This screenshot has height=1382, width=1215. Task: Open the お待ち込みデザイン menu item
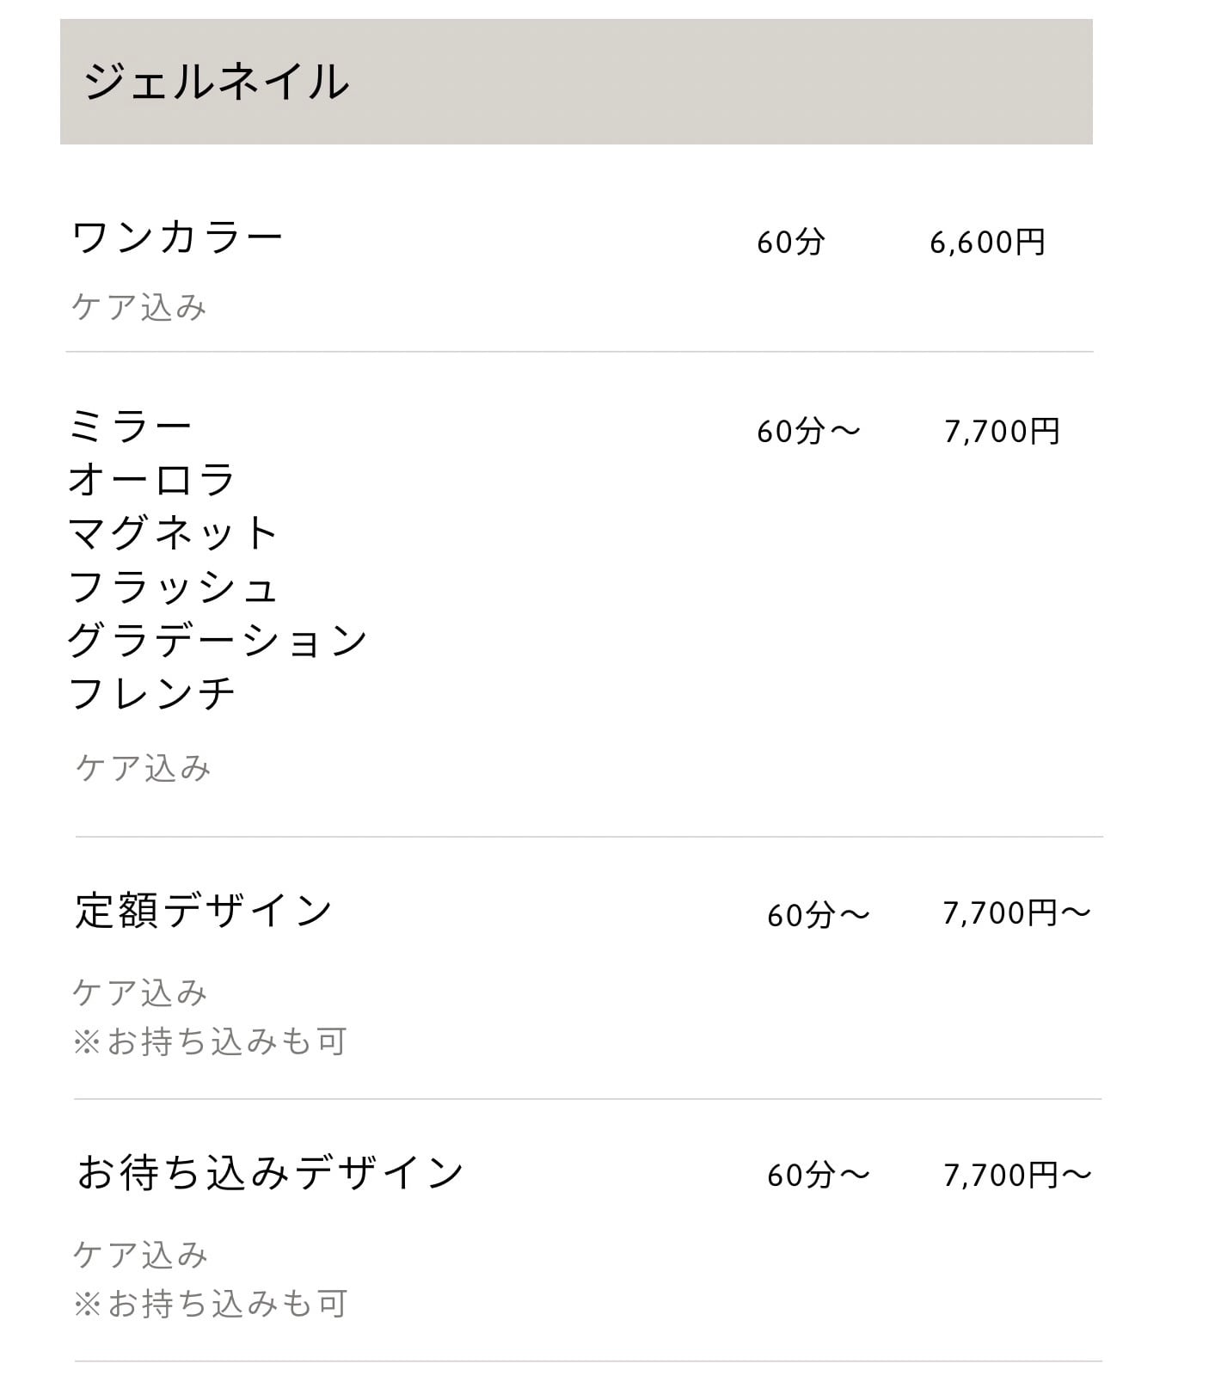[270, 1173]
